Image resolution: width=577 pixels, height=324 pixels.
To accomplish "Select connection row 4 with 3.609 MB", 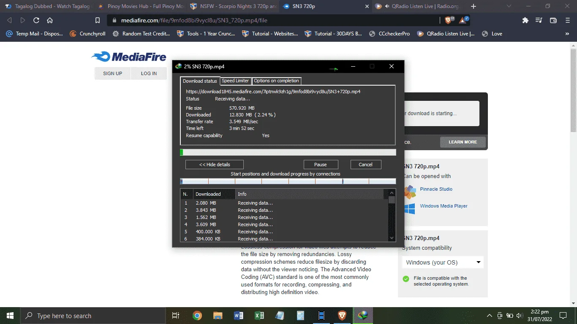I will coord(284,224).
